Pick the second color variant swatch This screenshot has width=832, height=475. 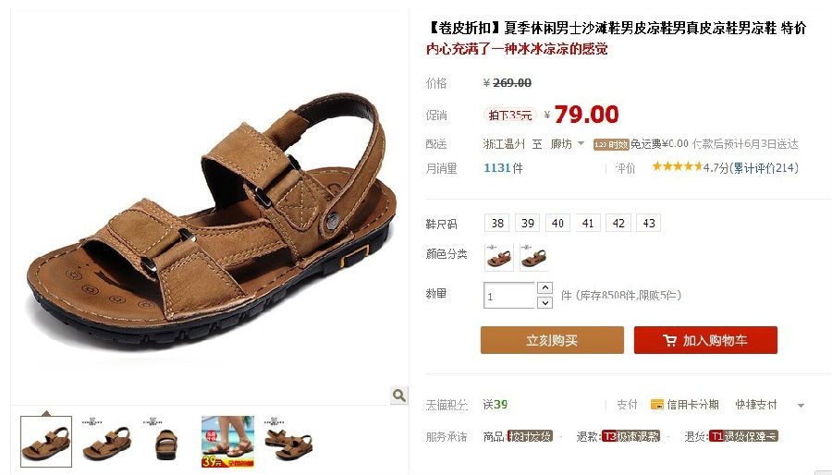[x=533, y=257]
